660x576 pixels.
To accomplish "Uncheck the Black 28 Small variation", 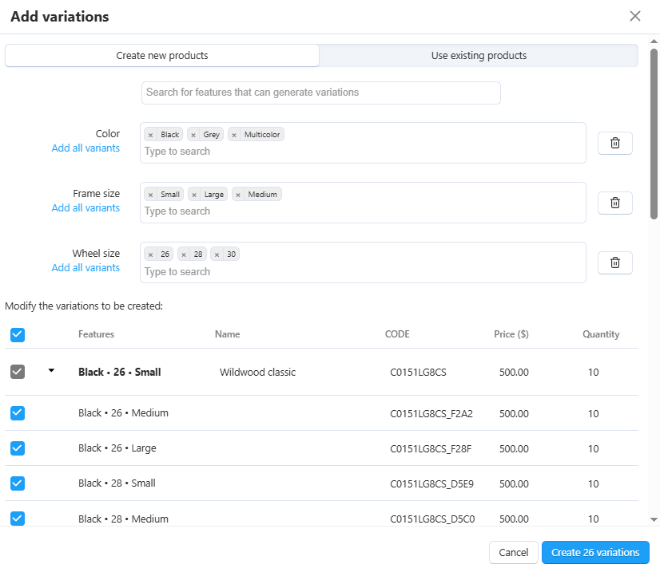I will (x=18, y=483).
